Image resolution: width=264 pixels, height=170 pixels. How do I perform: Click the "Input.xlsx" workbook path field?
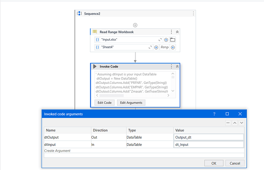[129, 39]
